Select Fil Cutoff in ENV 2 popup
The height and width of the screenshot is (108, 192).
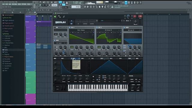(75, 67)
